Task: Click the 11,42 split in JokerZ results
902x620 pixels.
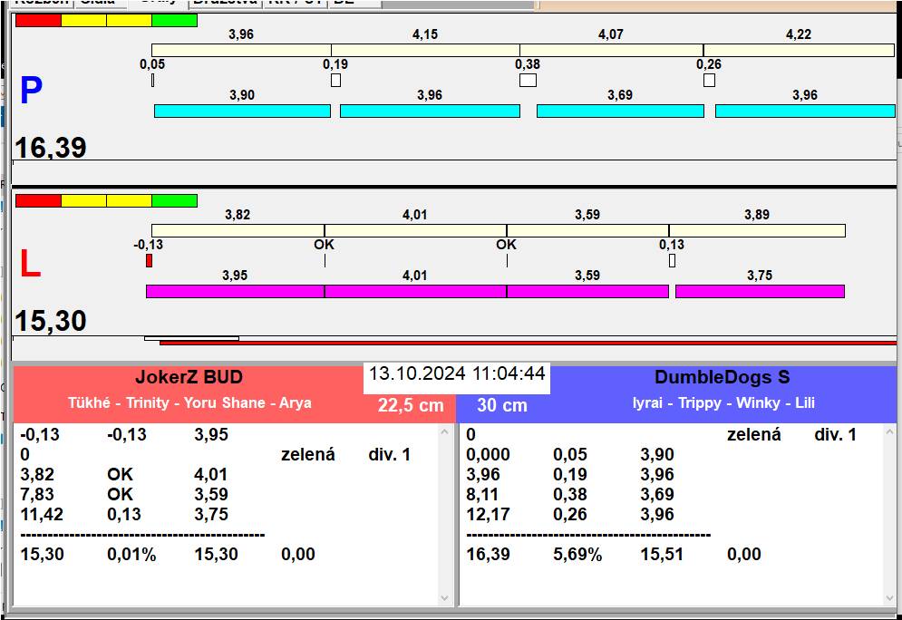Action: [42, 514]
